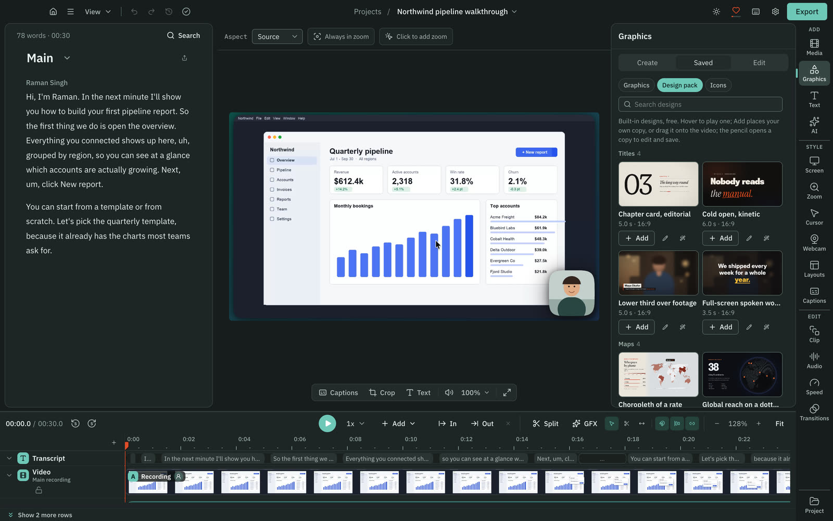Switch to the Create tab
The image size is (833, 521).
(647, 63)
